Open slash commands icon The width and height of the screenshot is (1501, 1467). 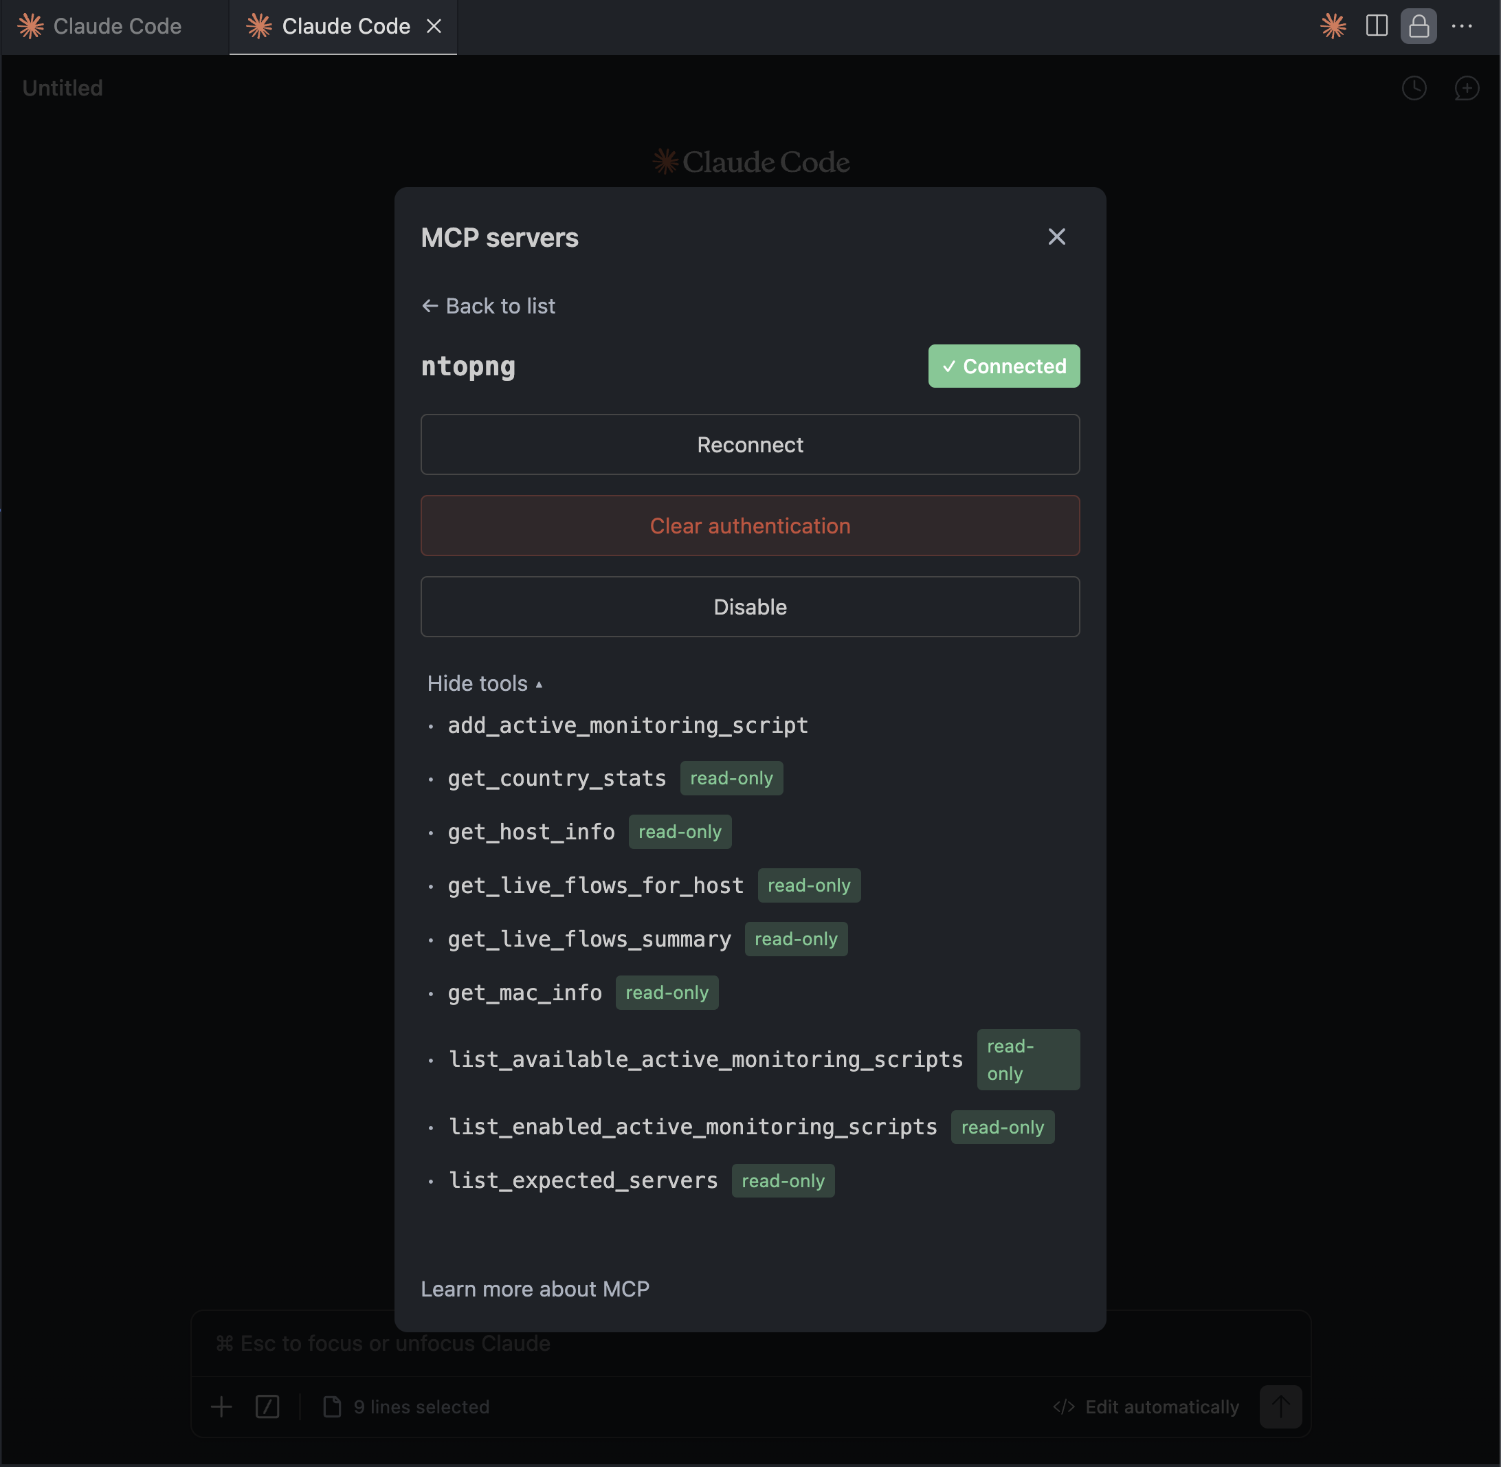pos(267,1407)
